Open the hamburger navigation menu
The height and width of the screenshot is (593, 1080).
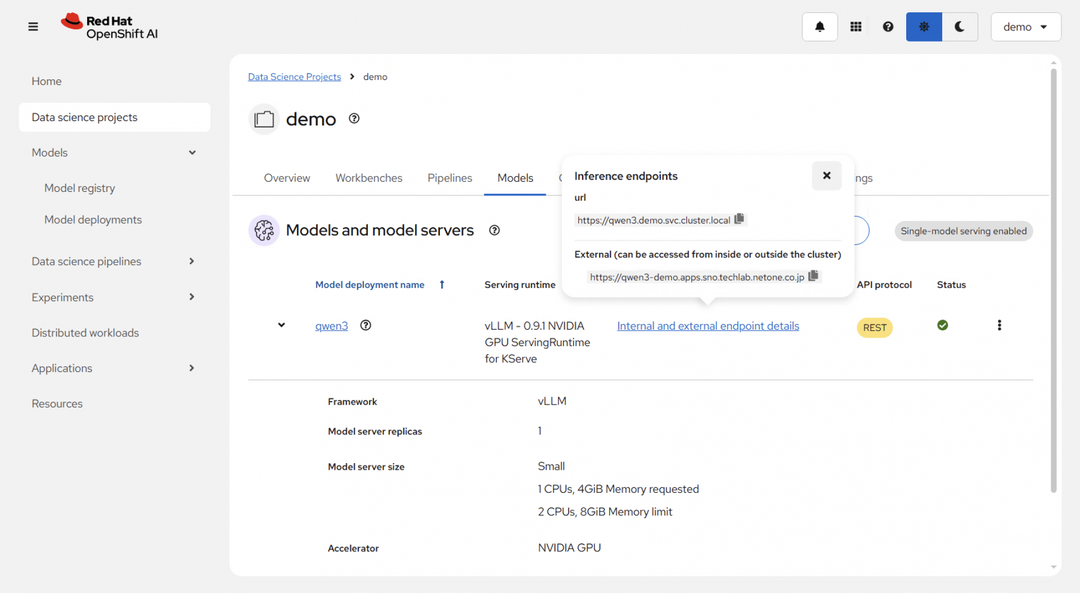pos(33,26)
